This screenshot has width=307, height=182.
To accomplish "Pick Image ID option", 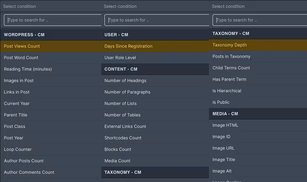I will [258, 137].
